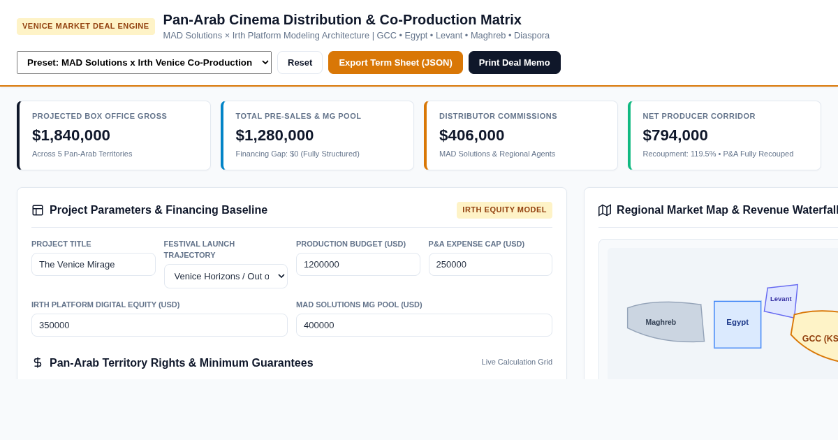The height and width of the screenshot is (440, 838).
Task: Edit Irth Platform Digital Equity field
Action: 159,325
